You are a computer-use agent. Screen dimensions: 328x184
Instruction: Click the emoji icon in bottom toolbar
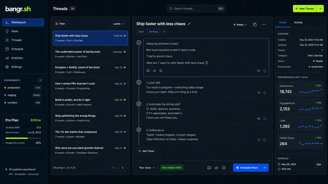click(224, 168)
